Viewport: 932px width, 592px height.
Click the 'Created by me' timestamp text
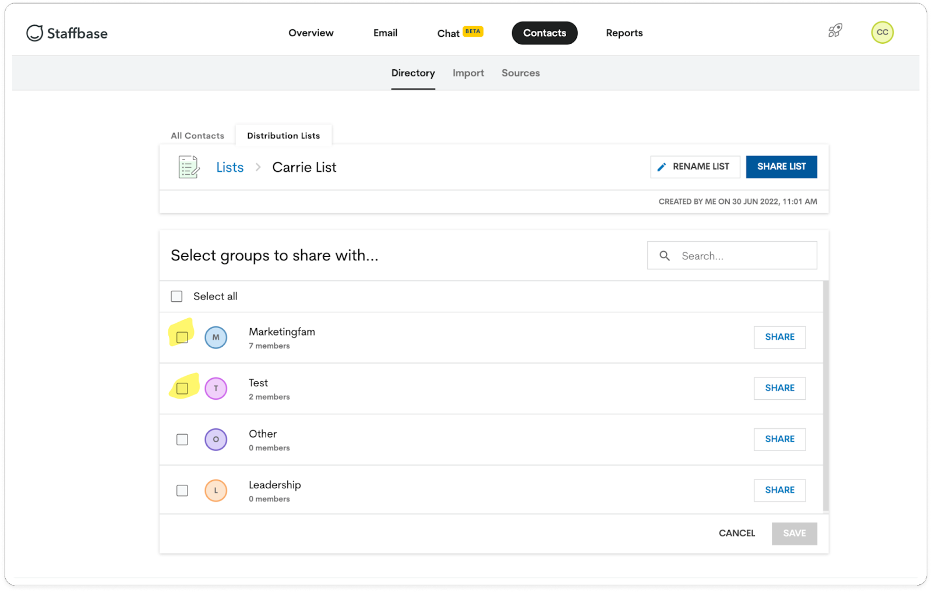tap(737, 202)
